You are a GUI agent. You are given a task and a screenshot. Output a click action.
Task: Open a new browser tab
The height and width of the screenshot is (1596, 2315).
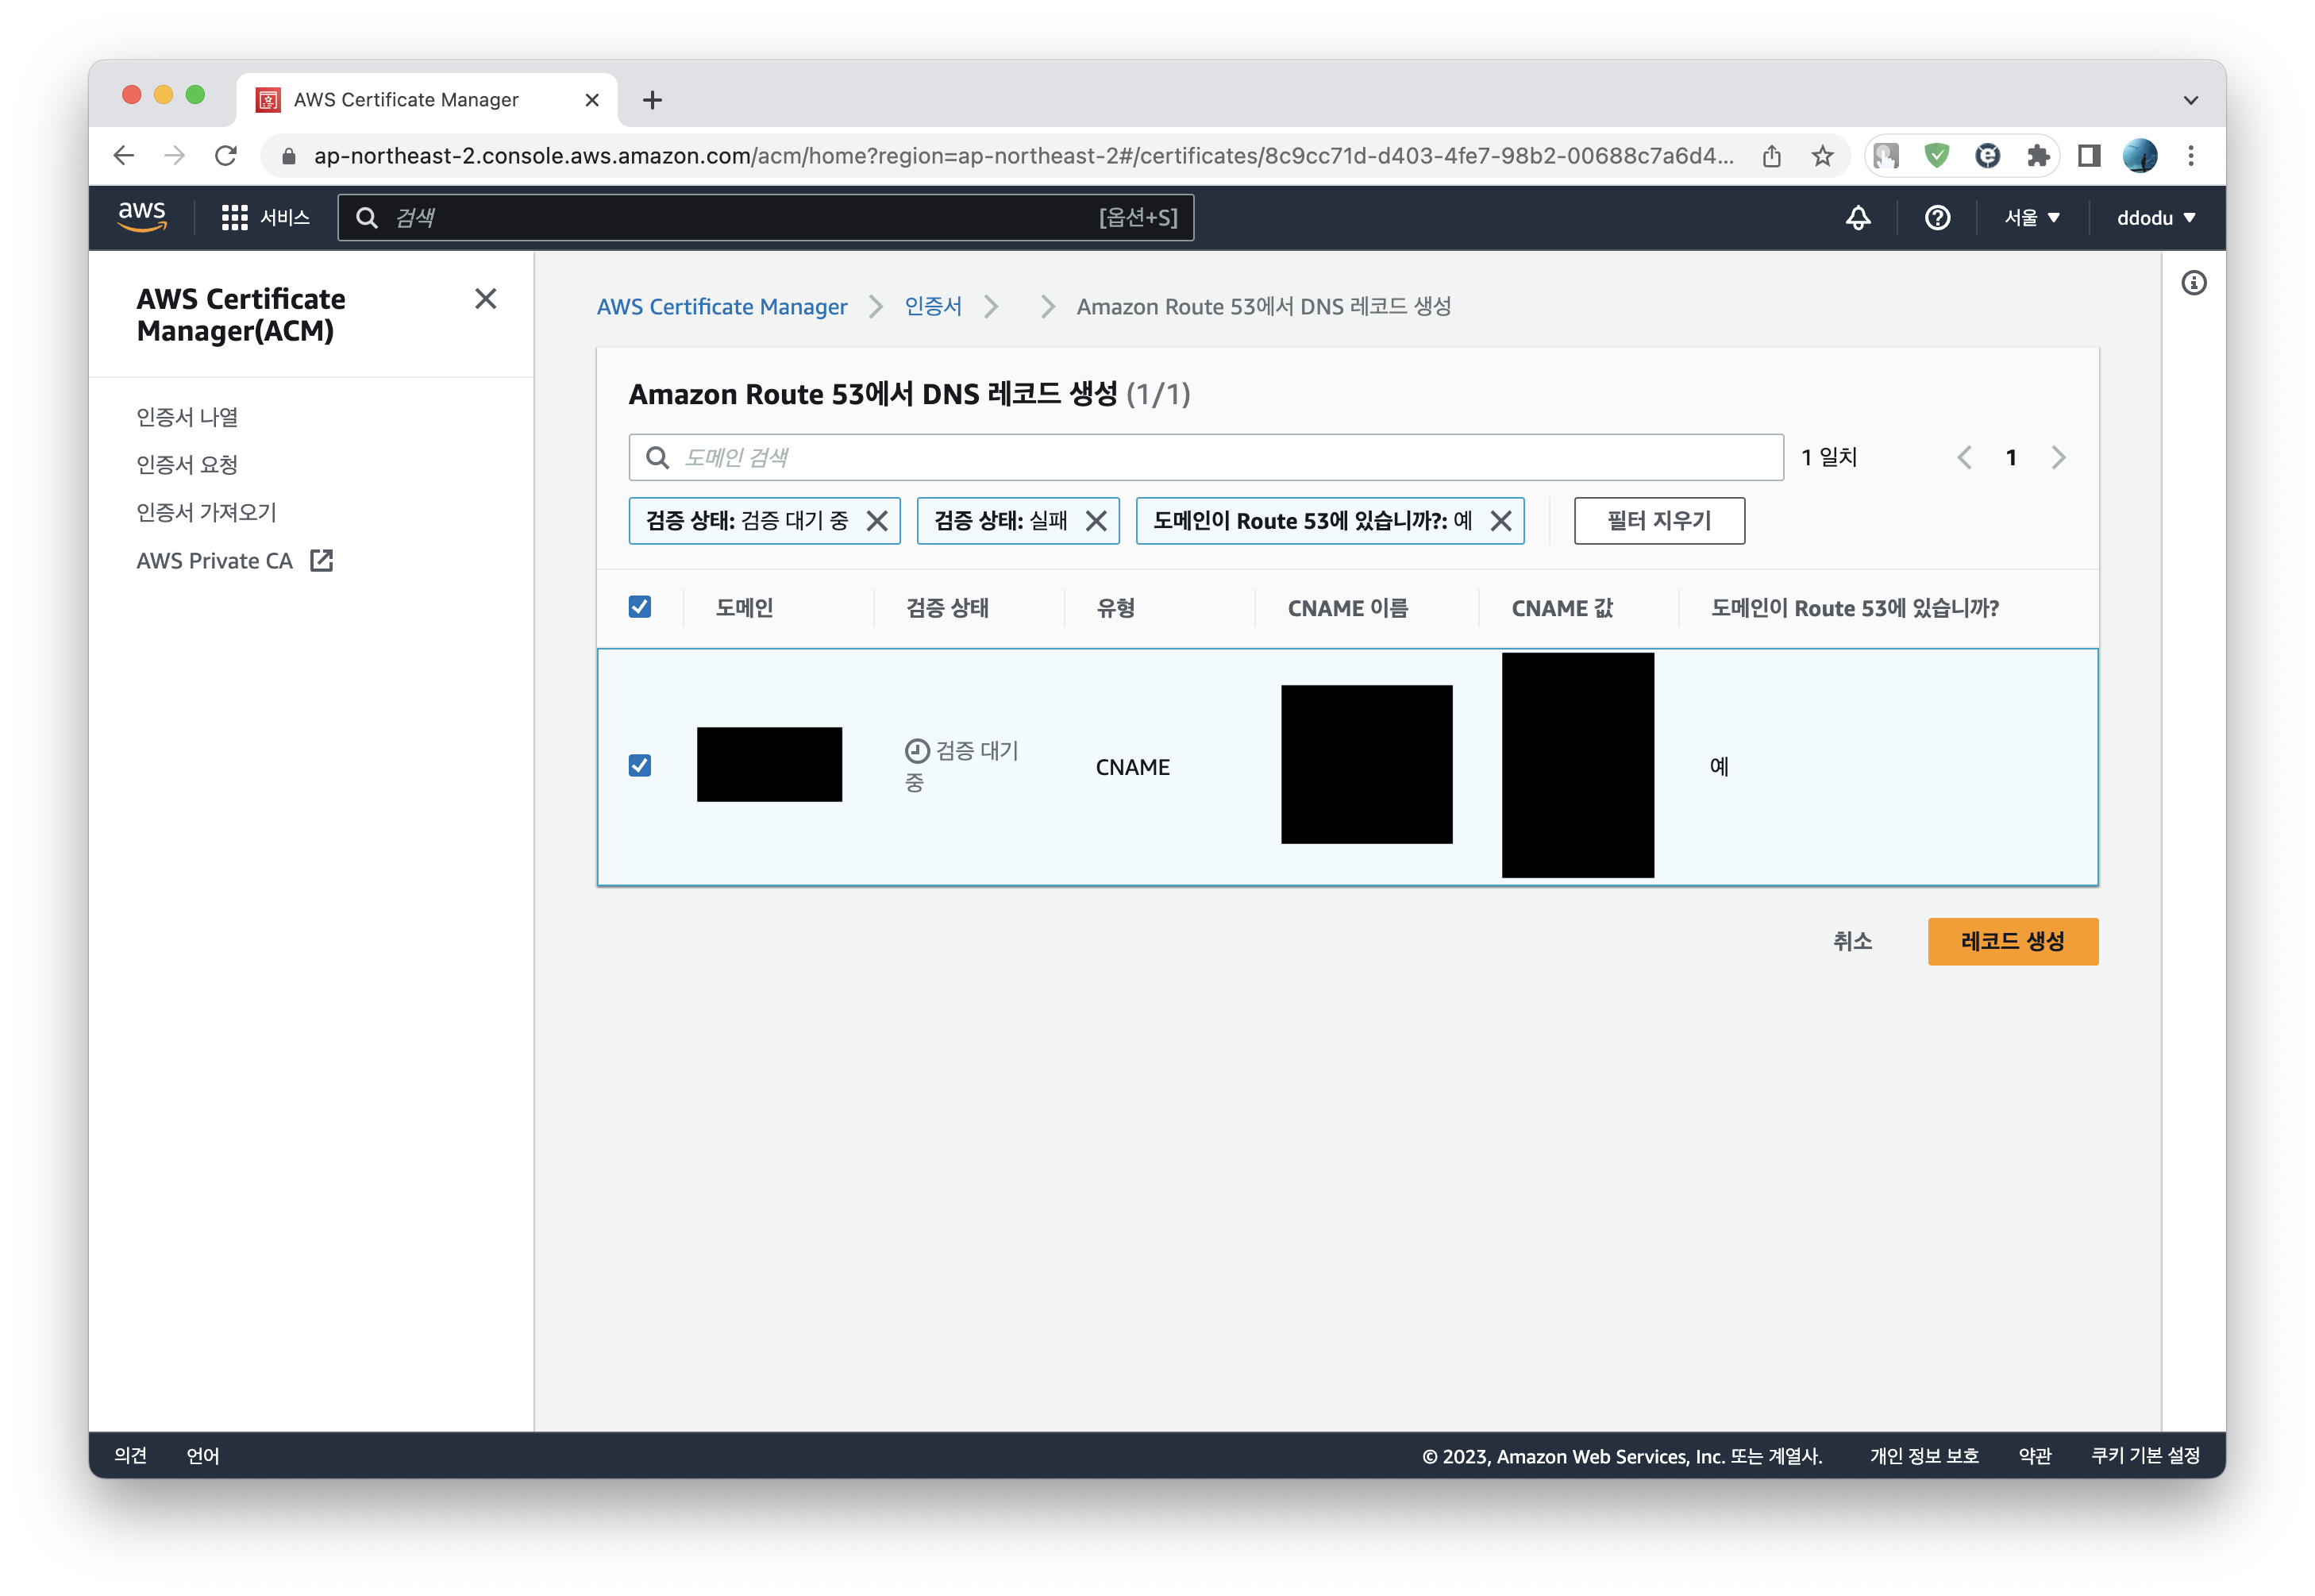coord(653,99)
